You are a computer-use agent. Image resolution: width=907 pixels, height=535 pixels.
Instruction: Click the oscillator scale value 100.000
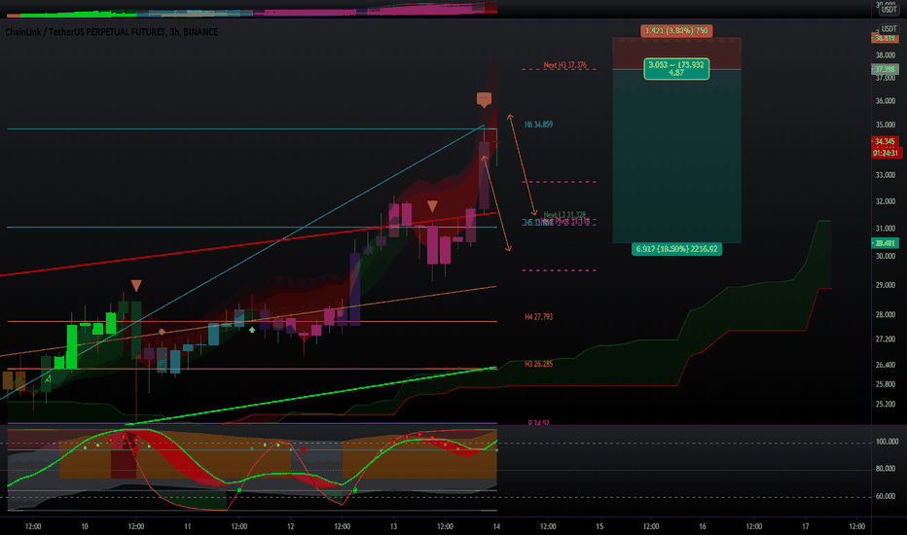click(887, 442)
